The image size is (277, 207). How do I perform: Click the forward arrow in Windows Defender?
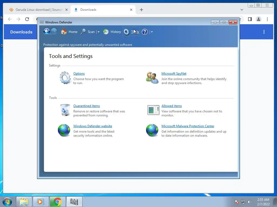coord(54,32)
